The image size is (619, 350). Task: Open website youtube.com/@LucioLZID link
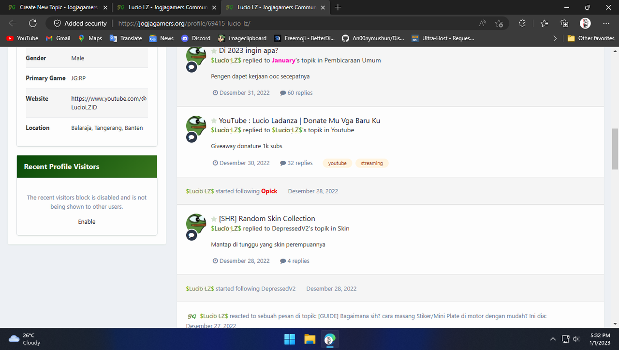click(x=109, y=103)
